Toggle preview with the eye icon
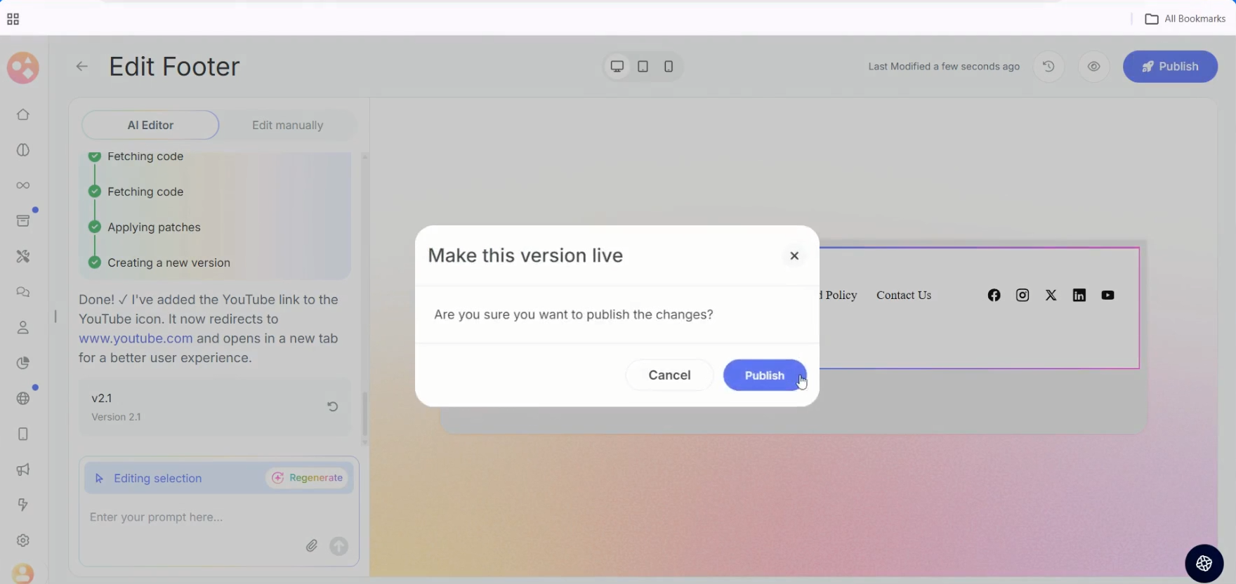Screen dimensions: 1236x584 coord(1093,67)
